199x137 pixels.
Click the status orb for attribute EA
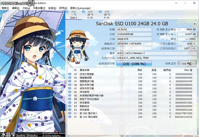[70, 110]
